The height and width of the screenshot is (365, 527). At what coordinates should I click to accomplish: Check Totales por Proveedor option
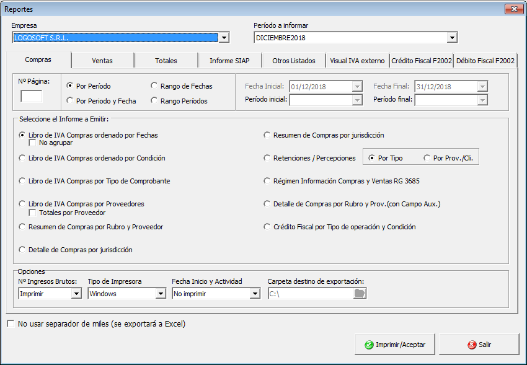point(33,213)
